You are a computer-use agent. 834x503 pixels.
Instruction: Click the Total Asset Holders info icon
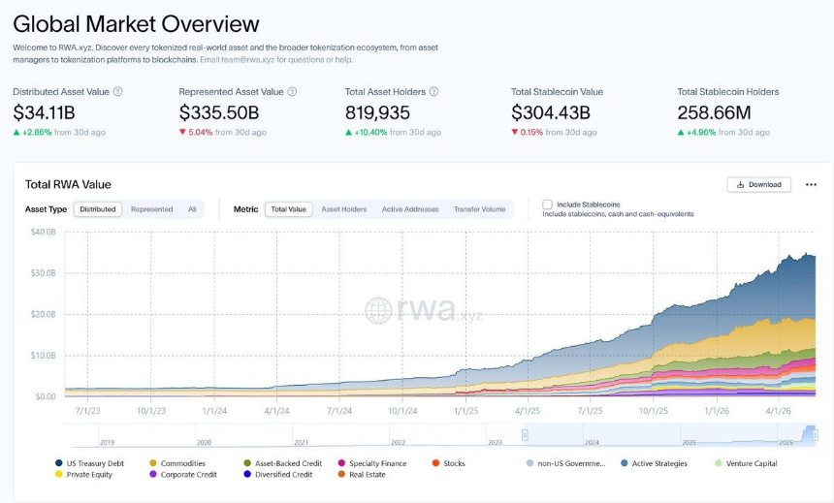pos(434,91)
